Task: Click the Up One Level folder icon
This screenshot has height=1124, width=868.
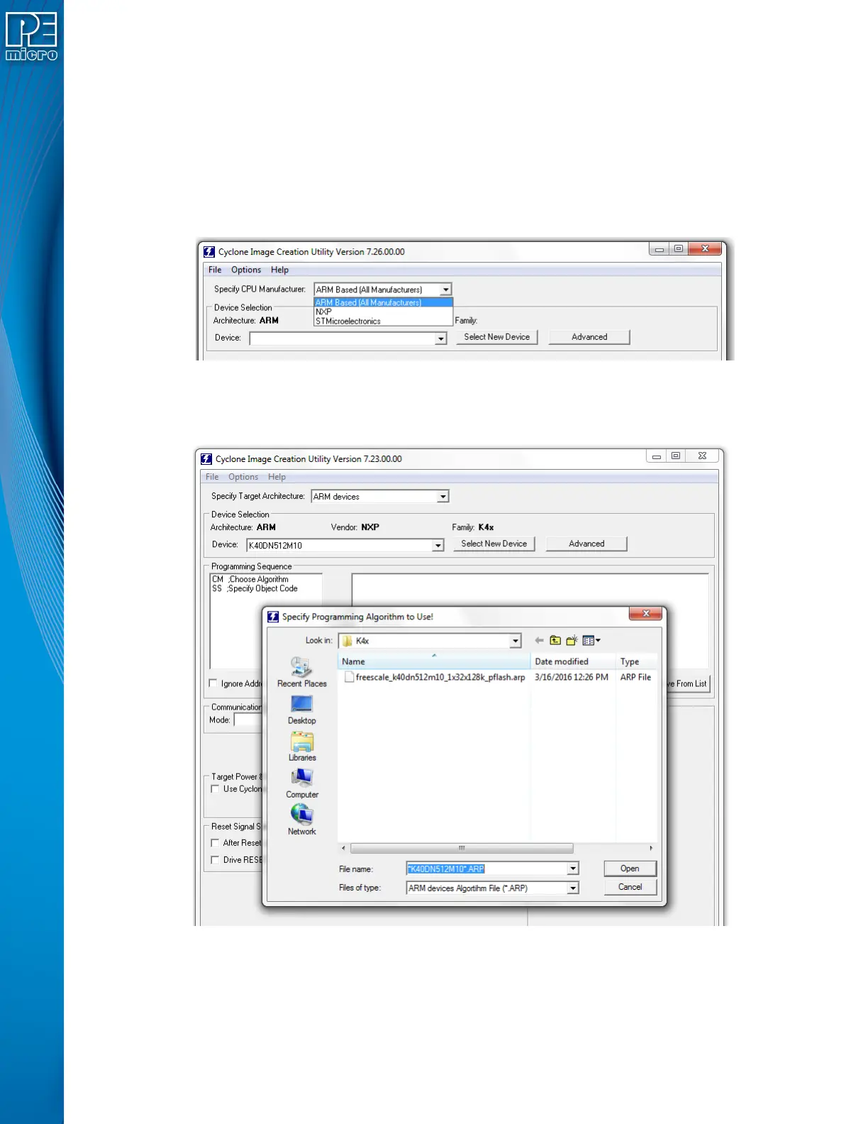Action: pyautogui.click(x=555, y=641)
